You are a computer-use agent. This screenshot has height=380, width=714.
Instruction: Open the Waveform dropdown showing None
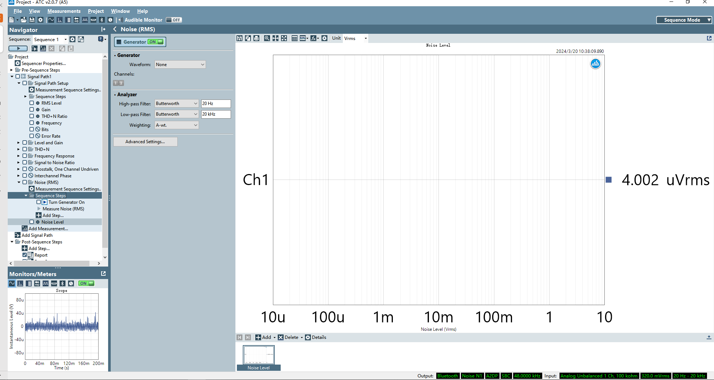(180, 65)
